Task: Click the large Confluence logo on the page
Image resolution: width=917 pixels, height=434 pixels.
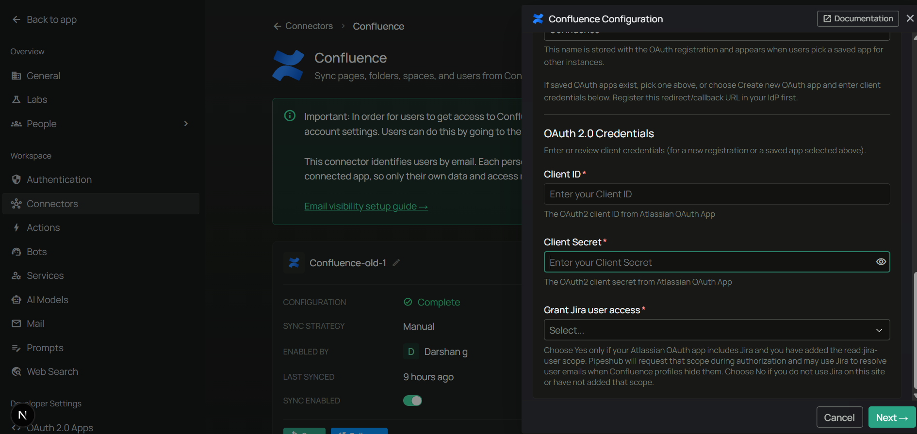Action: pyautogui.click(x=288, y=65)
